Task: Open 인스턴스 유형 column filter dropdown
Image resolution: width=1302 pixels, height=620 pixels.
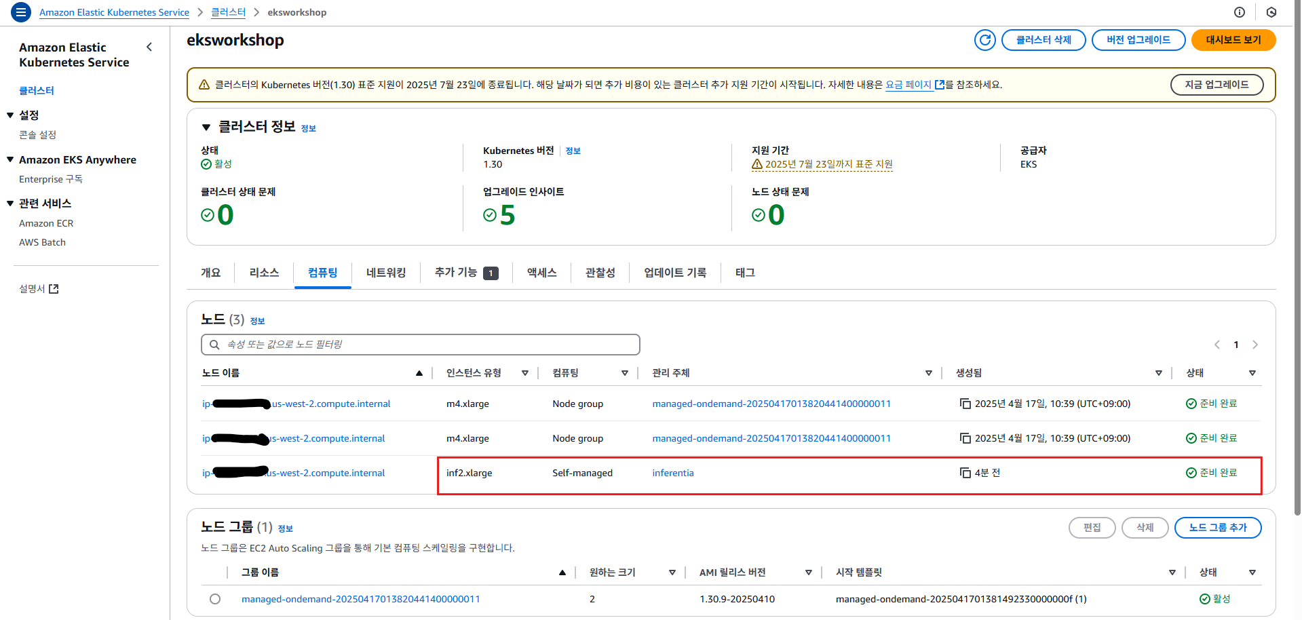Action: pyautogui.click(x=525, y=373)
